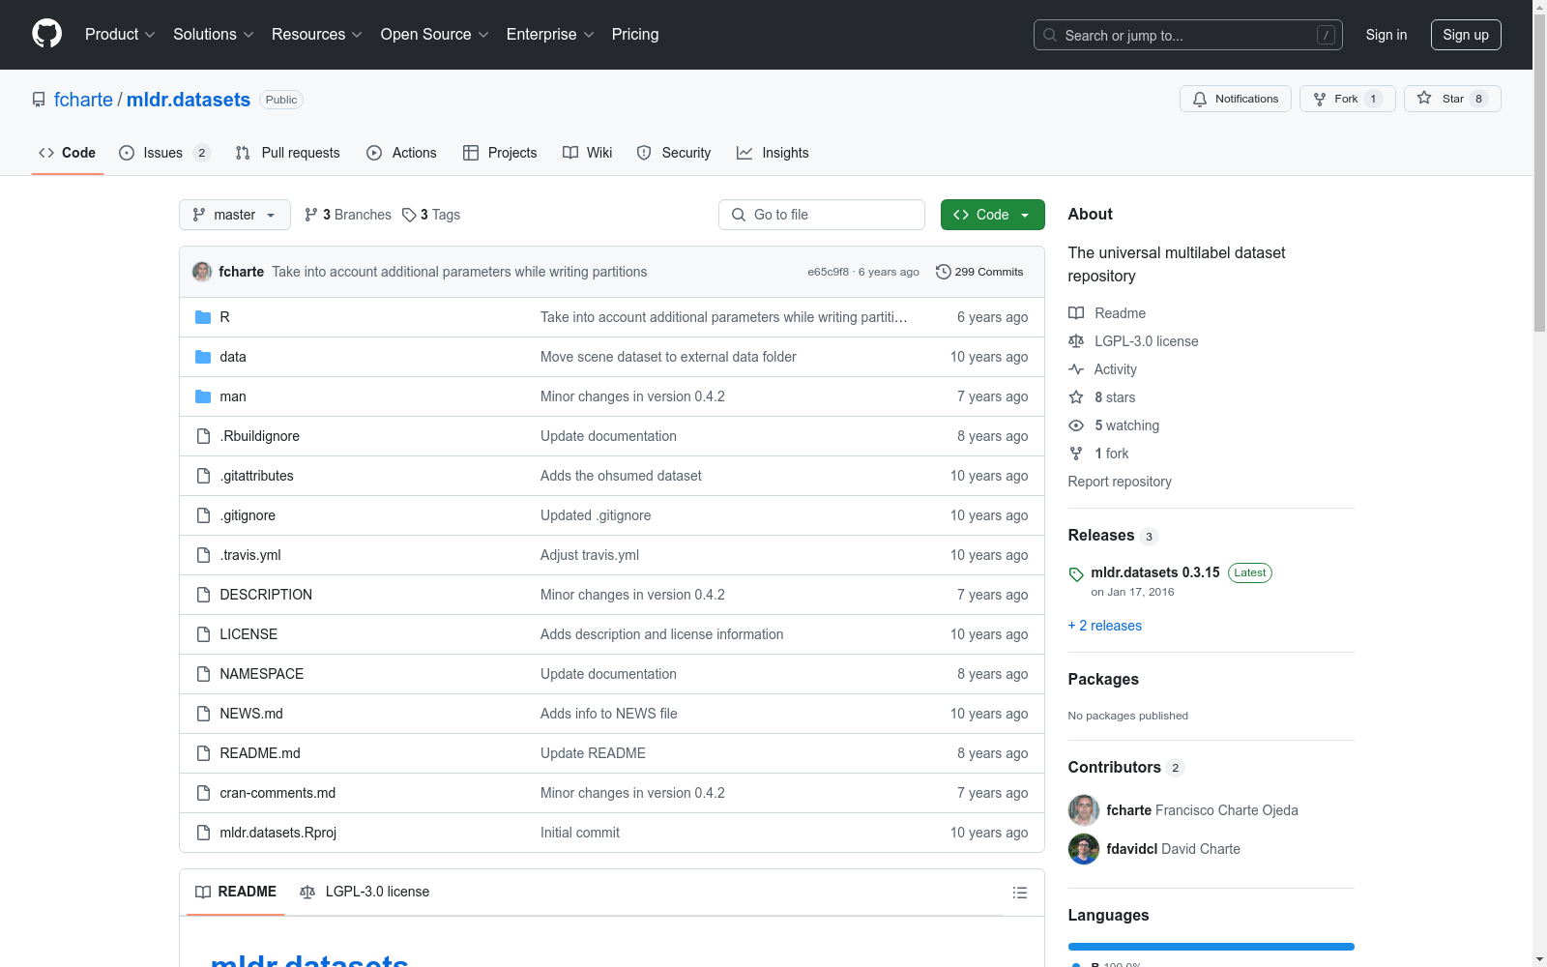
Task: Click the repository icon beside fcharte
Action: click(39, 100)
